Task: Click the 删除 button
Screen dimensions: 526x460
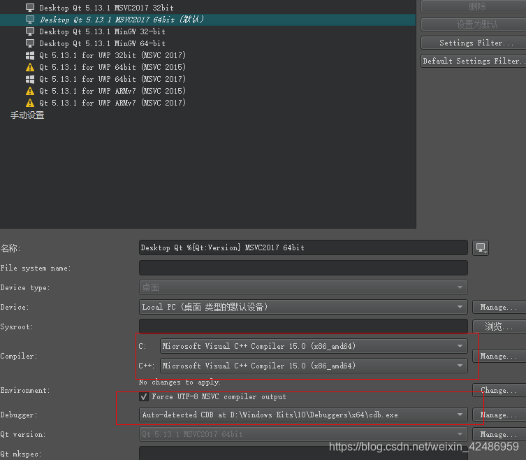Action: coord(474,6)
